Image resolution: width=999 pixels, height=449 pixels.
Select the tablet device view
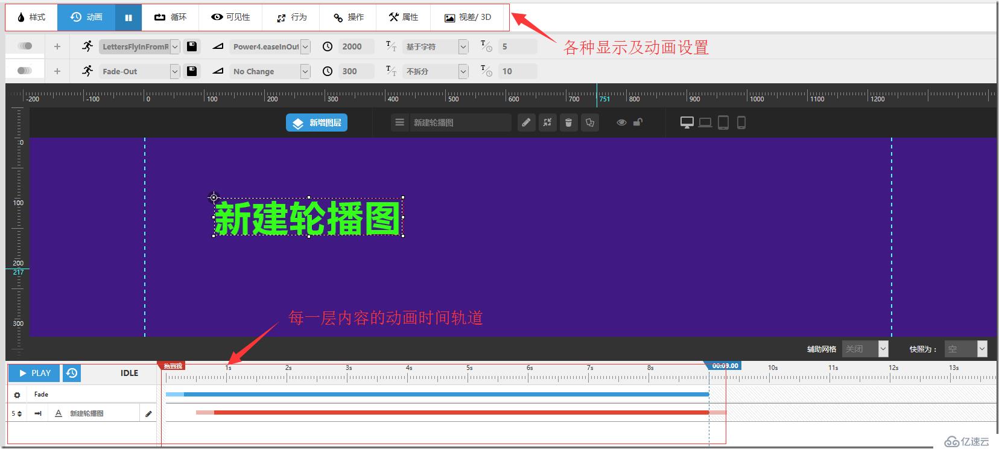[723, 123]
